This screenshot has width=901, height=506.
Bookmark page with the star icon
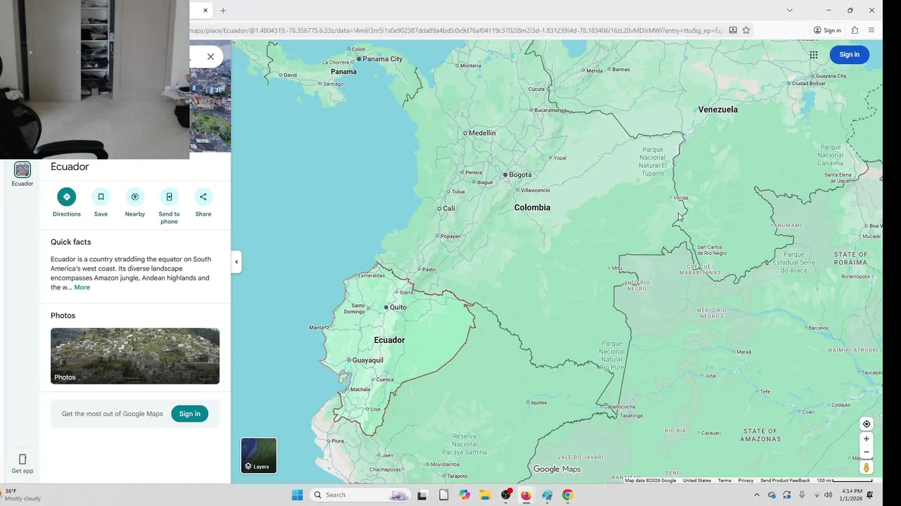pyautogui.click(x=746, y=30)
